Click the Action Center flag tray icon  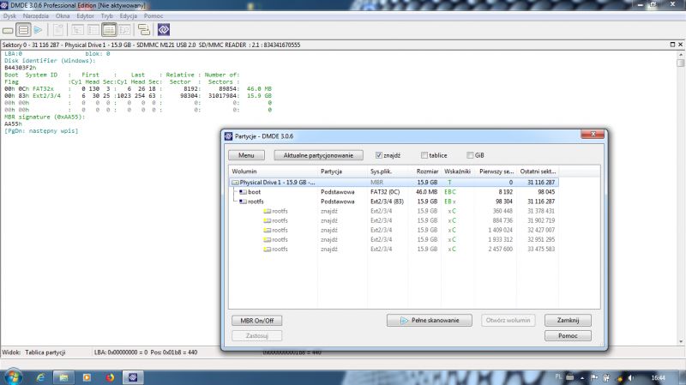(594, 377)
